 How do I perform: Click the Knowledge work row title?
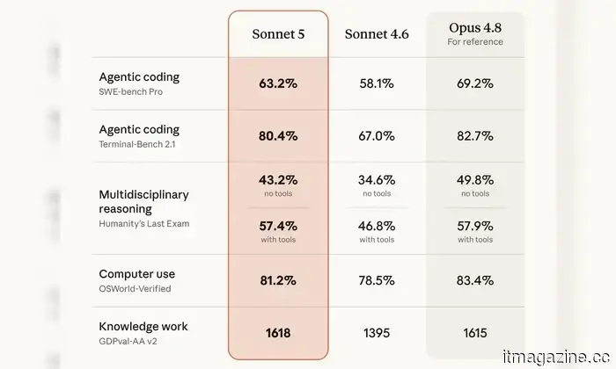point(143,326)
